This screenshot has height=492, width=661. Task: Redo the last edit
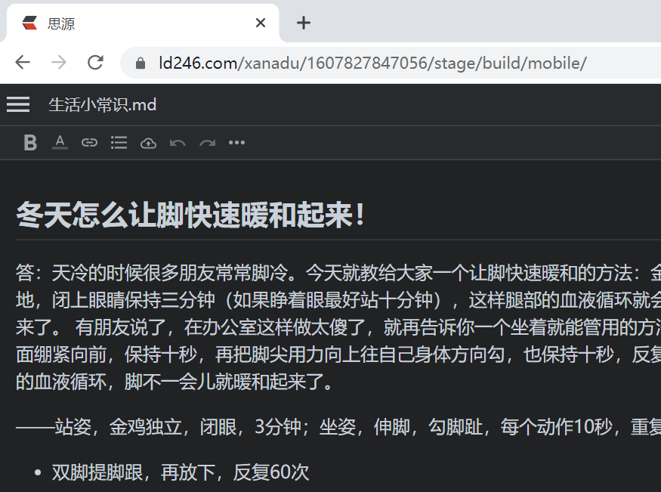207,142
